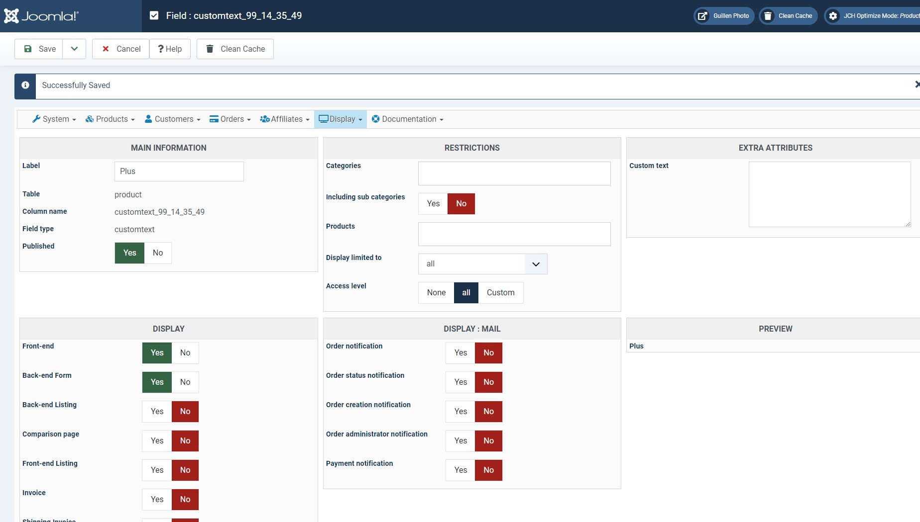Click the Custom text textarea
Screen dimensions: 920x522
pos(830,194)
